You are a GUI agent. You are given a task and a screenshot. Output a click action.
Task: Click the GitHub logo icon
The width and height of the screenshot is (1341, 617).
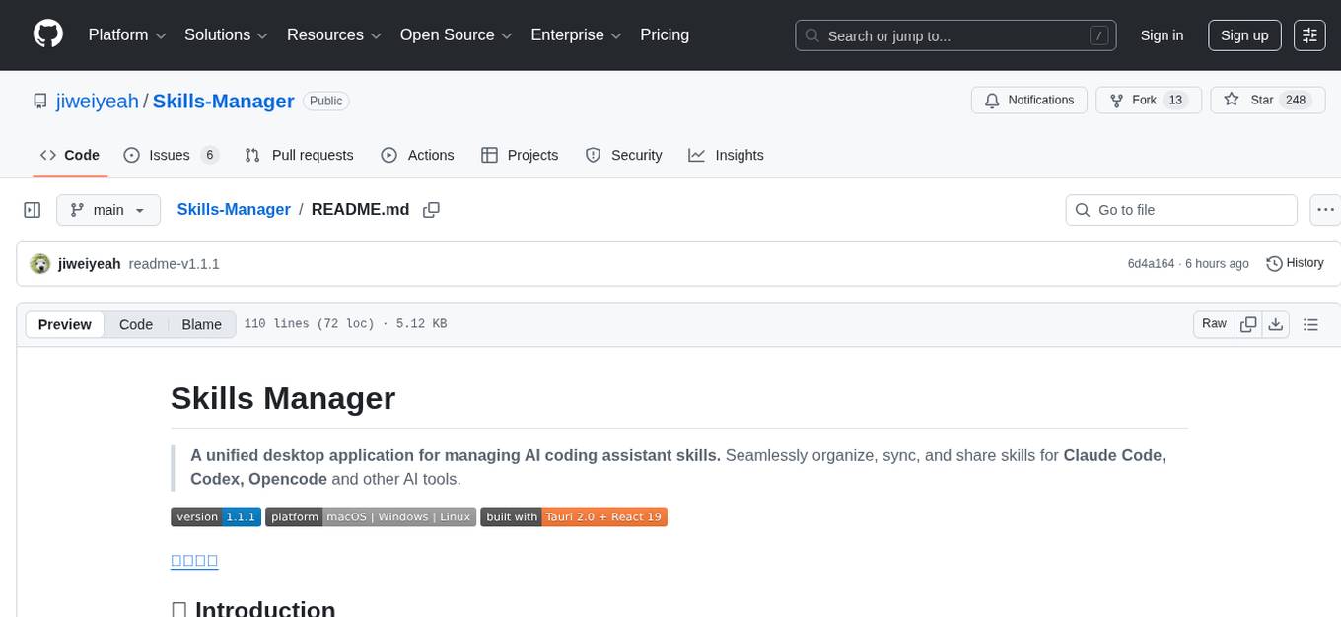(x=48, y=34)
